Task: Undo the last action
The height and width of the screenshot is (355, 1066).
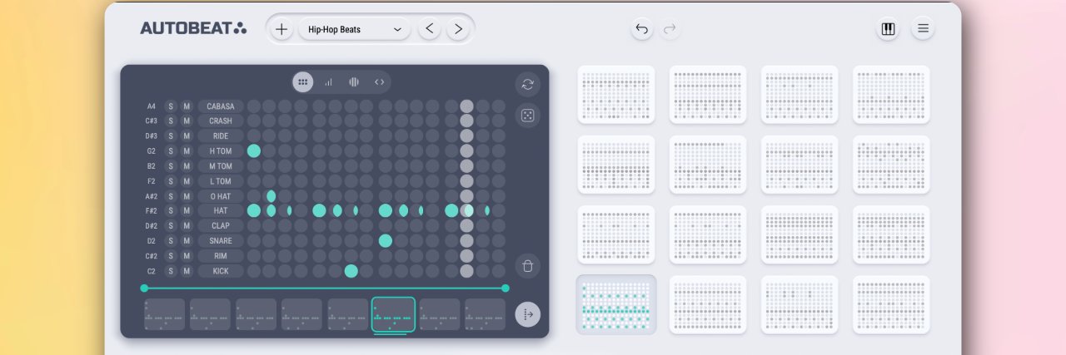Action: 641,29
